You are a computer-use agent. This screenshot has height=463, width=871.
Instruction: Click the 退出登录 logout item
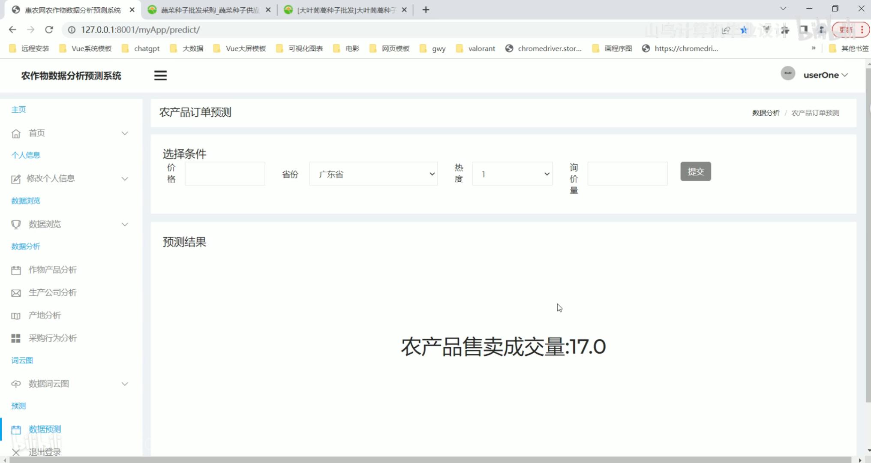[x=45, y=452]
